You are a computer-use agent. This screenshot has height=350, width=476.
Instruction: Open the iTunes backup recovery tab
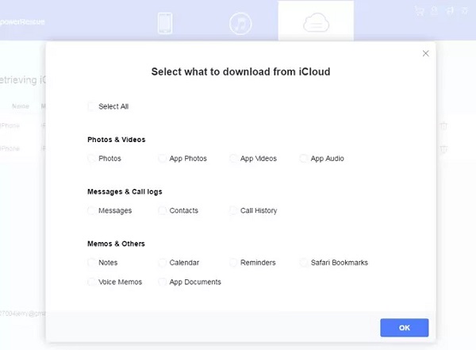click(240, 23)
